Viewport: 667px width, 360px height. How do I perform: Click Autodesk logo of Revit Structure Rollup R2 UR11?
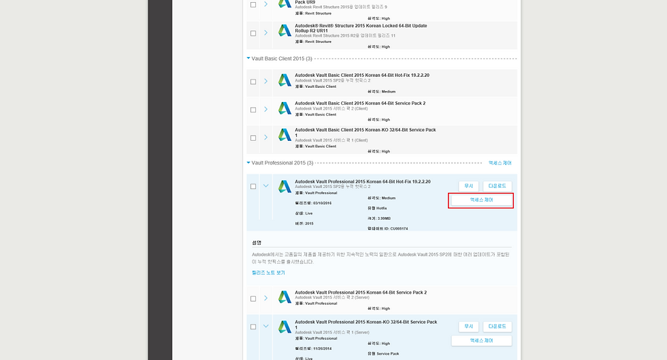pyautogui.click(x=284, y=31)
